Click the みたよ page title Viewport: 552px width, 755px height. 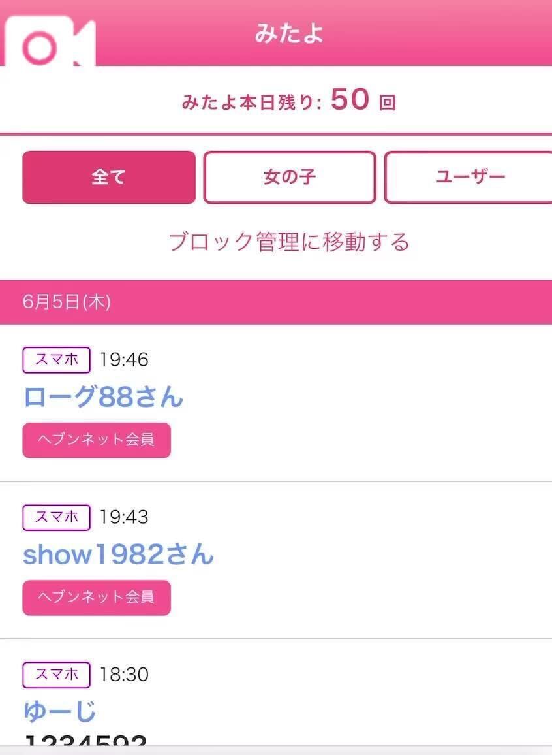[x=289, y=33]
